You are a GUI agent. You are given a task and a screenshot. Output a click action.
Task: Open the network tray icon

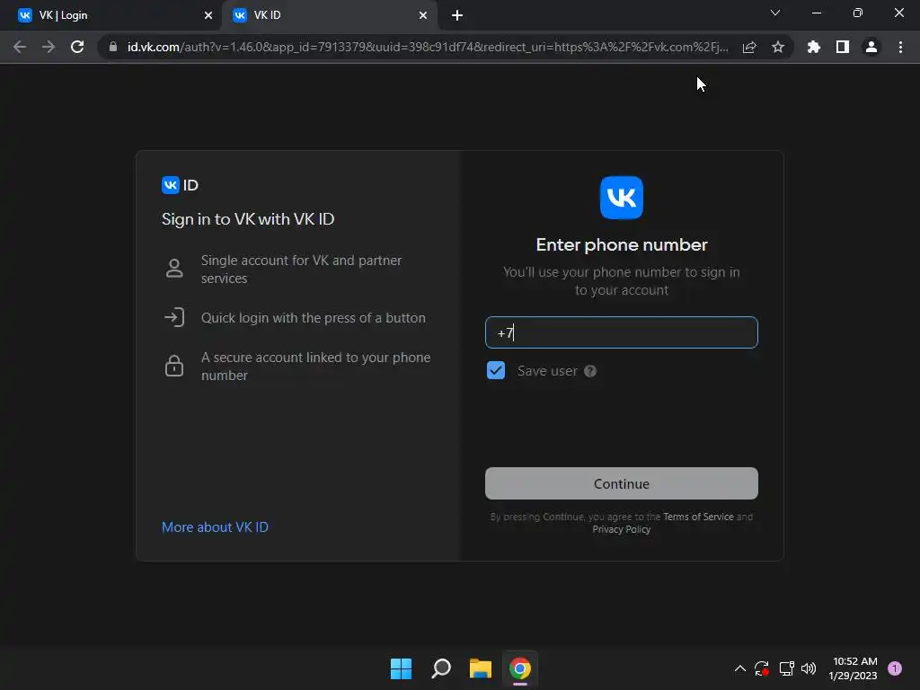click(x=786, y=668)
